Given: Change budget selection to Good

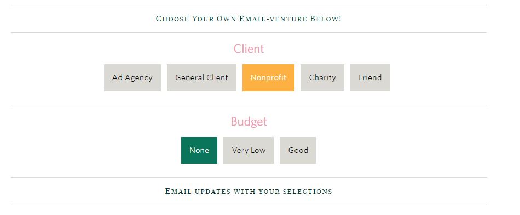Looking at the screenshot, I should [298, 150].
